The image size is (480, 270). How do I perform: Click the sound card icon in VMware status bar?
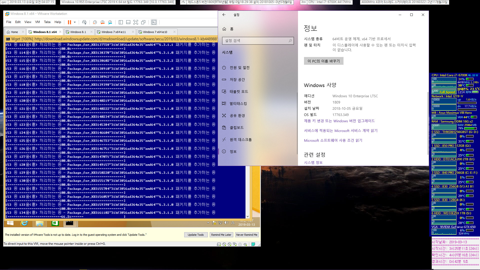coord(245,244)
